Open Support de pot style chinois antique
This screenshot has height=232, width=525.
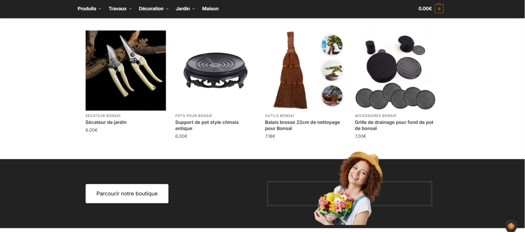(207, 125)
